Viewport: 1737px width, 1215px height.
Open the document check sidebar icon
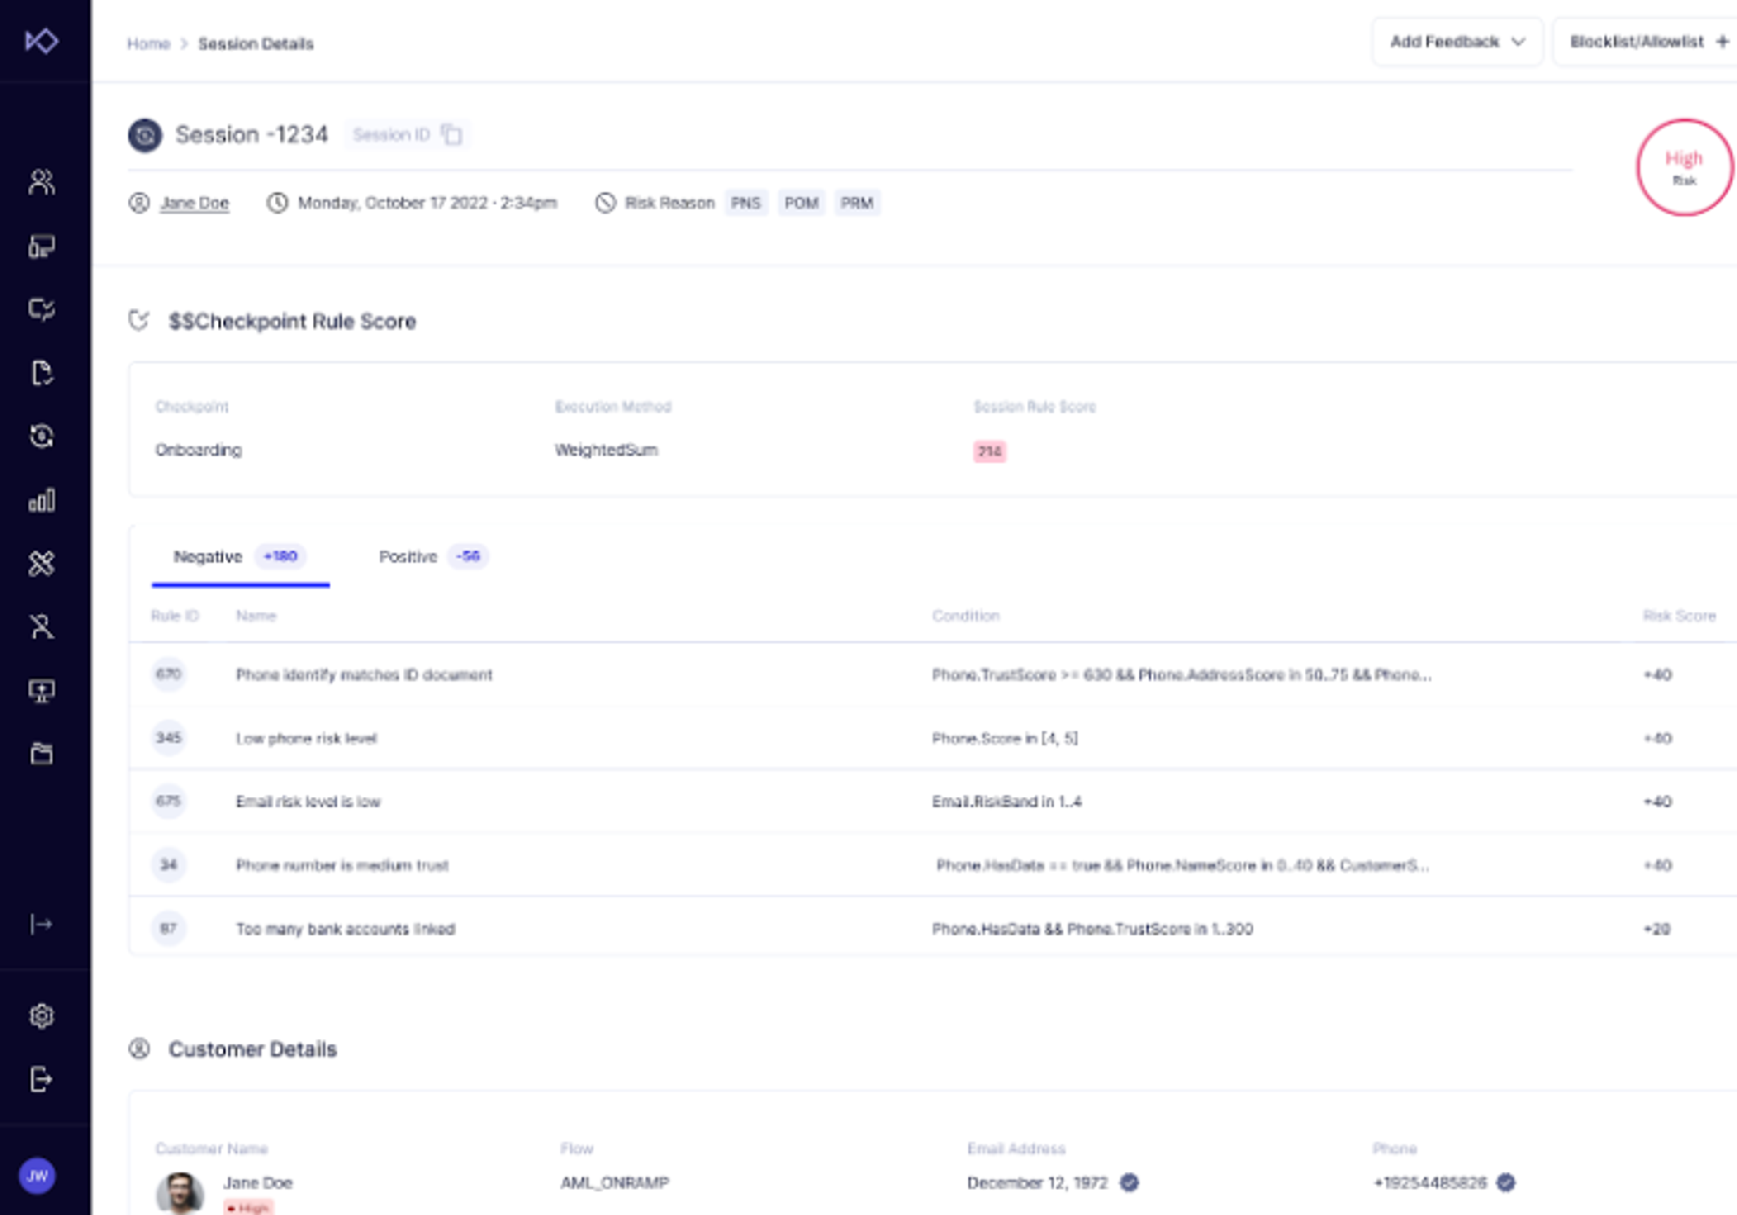click(42, 373)
